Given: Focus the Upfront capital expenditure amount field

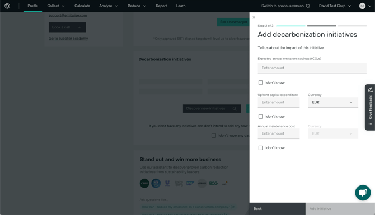Looking at the screenshot, I should (x=279, y=102).
